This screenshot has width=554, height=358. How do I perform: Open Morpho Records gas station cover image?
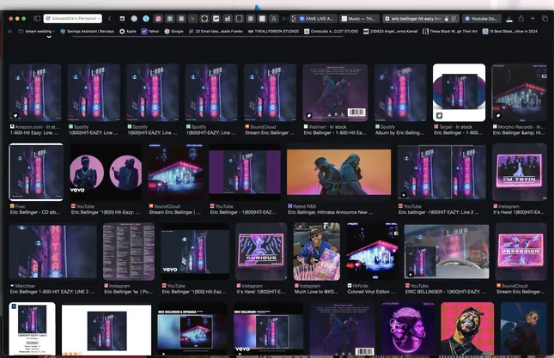click(520, 93)
